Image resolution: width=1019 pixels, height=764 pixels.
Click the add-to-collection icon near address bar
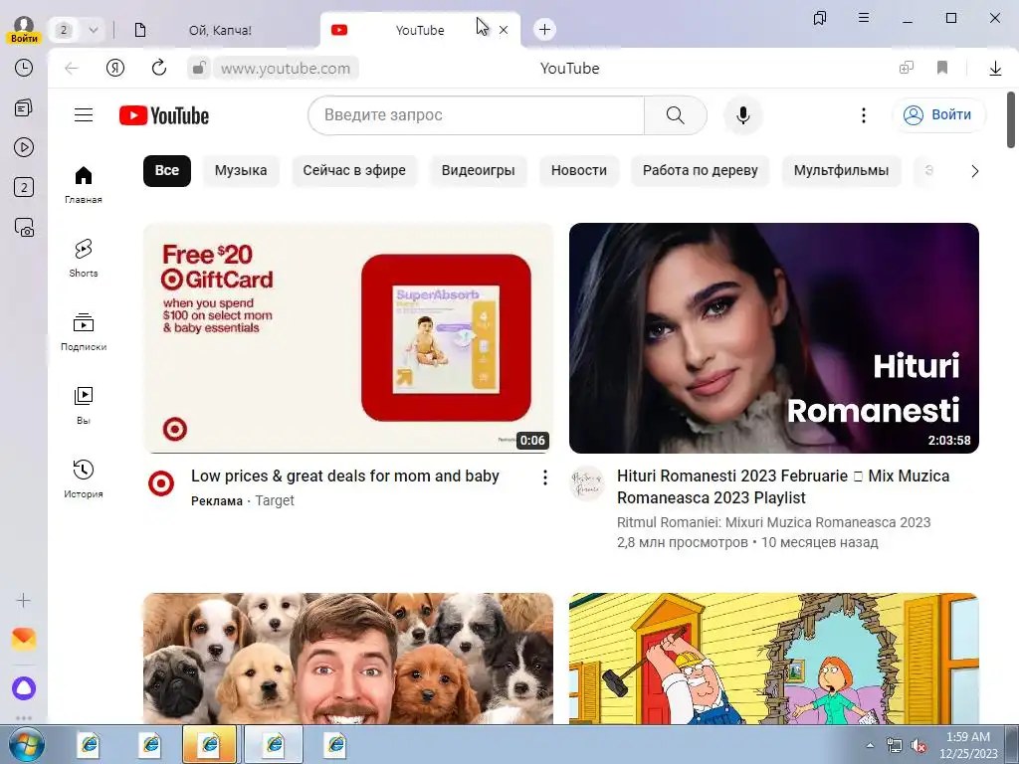pos(906,68)
